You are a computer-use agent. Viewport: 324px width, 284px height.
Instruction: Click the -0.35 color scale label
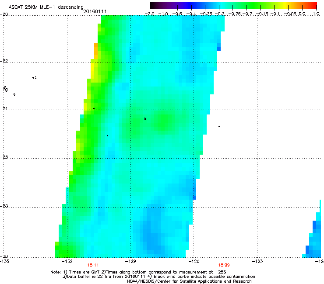(x=206, y=14)
